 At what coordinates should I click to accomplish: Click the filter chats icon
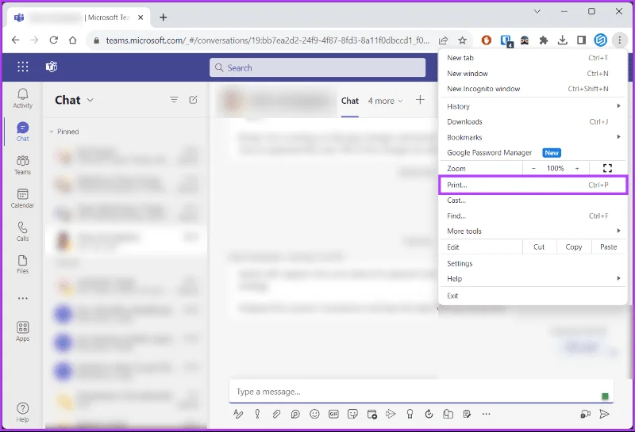point(174,100)
